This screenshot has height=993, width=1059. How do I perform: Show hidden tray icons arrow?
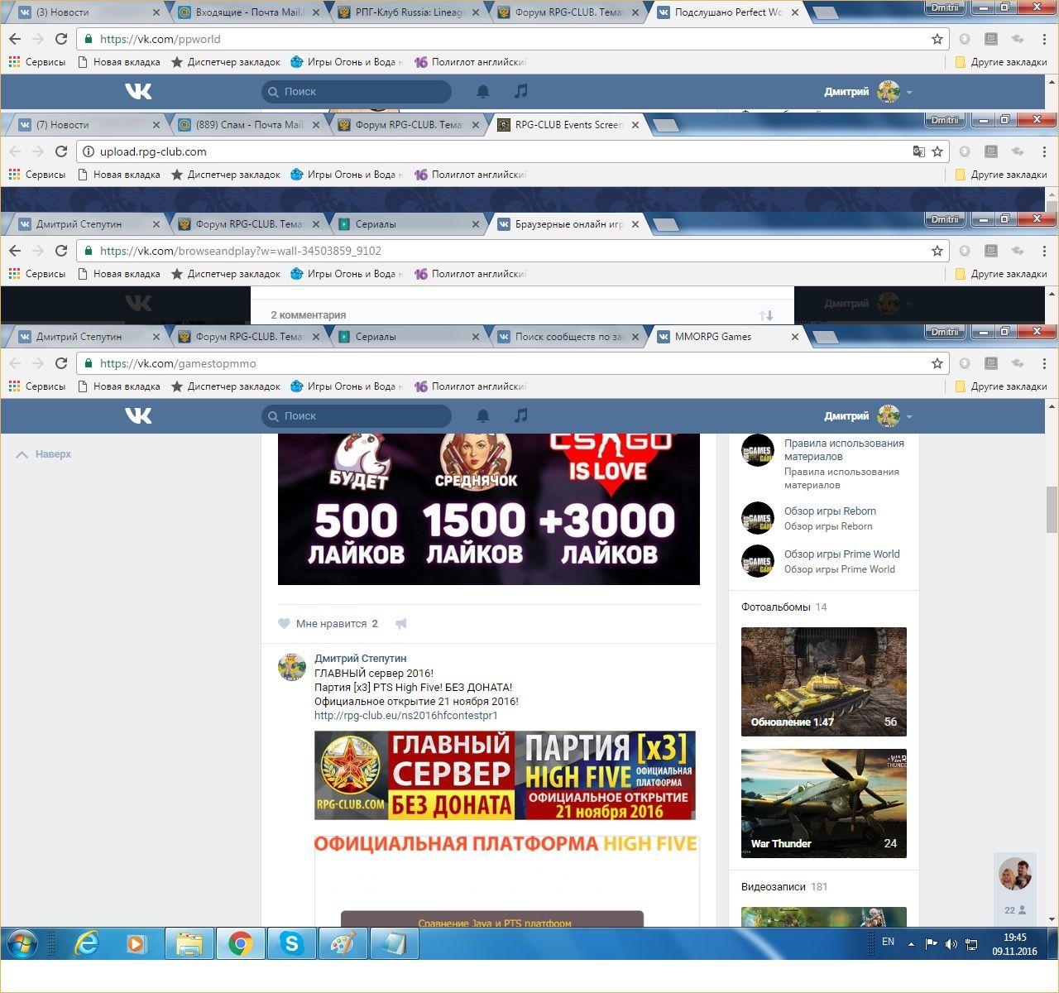coord(911,944)
